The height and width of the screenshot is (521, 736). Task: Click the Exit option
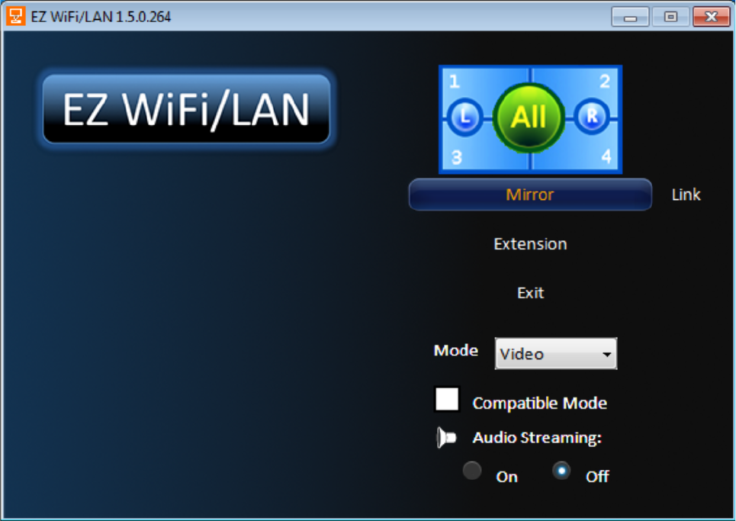click(x=530, y=293)
